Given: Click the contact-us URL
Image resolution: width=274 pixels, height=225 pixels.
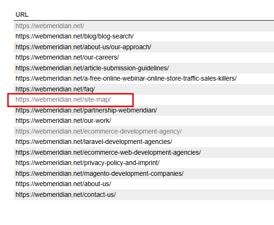Looking at the screenshot, I should (x=66, y=195).
